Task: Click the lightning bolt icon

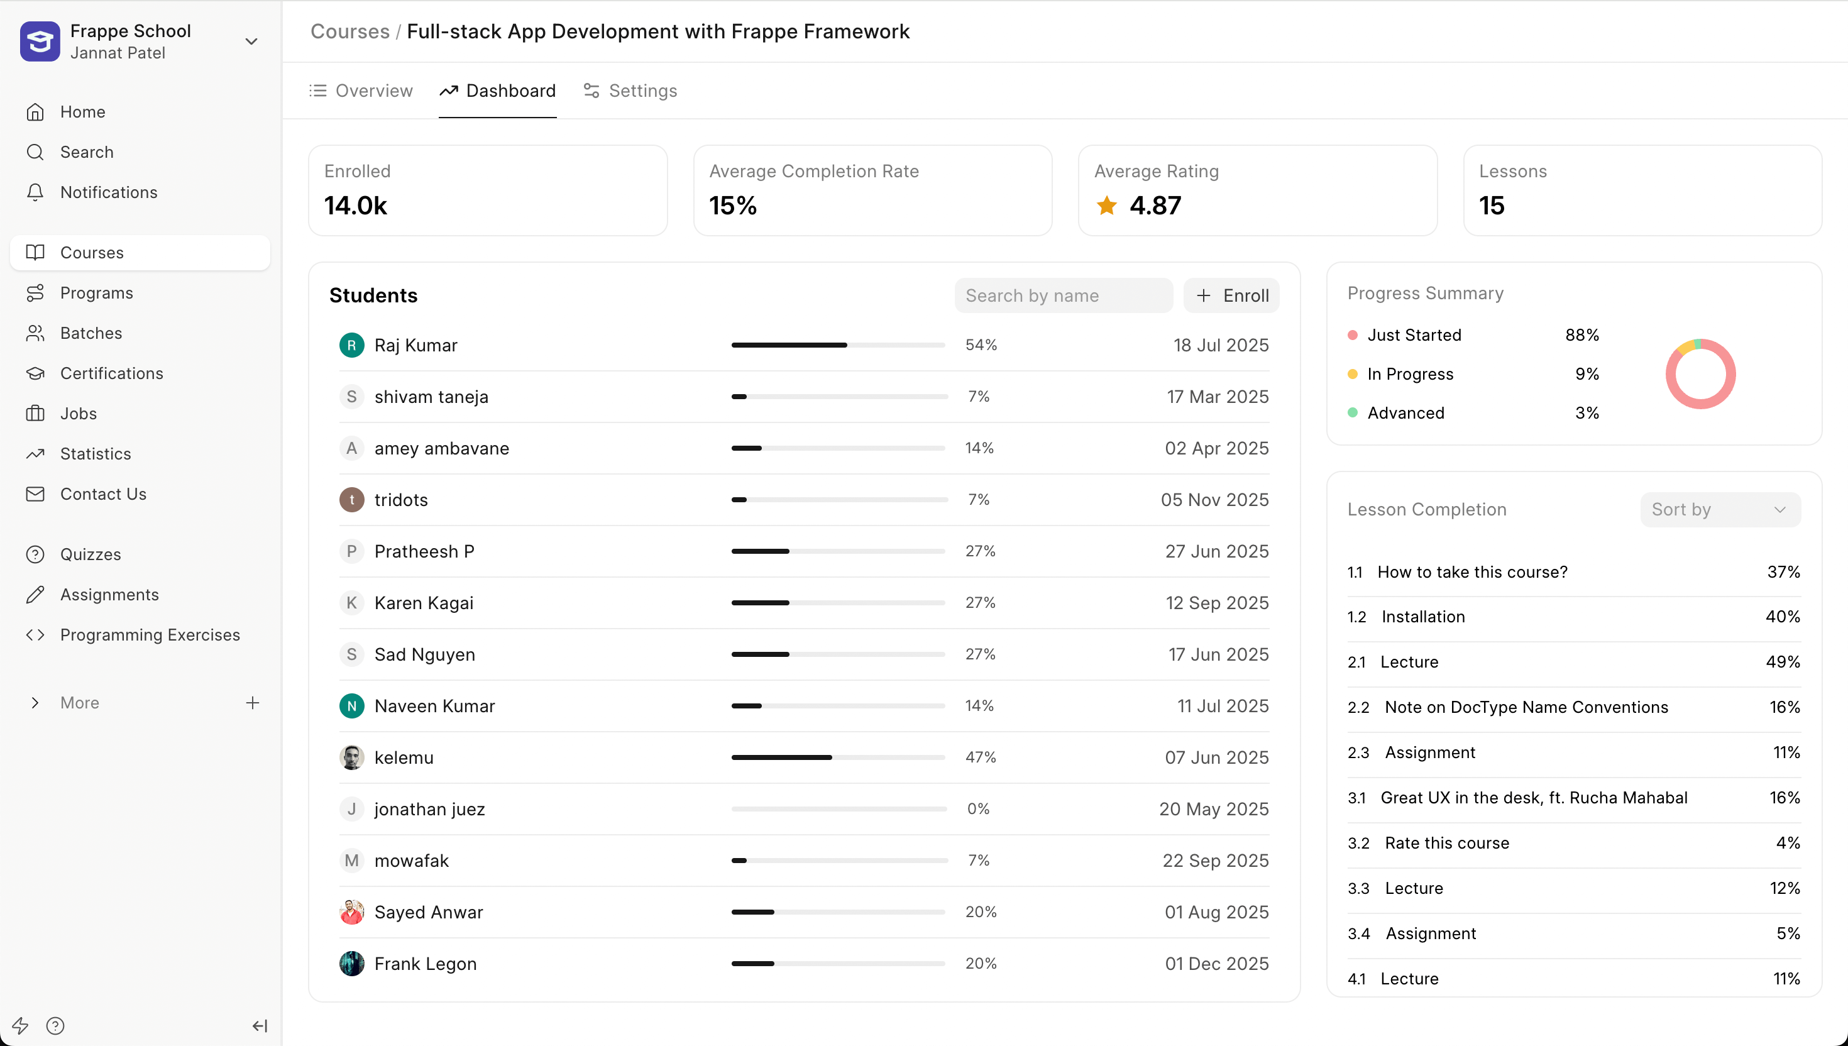Action: click(20, 1025)
